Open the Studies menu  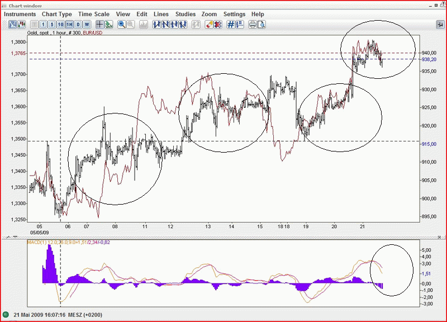click(x=186, y=14)
